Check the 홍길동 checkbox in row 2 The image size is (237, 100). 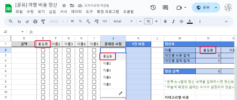[43, 50]
